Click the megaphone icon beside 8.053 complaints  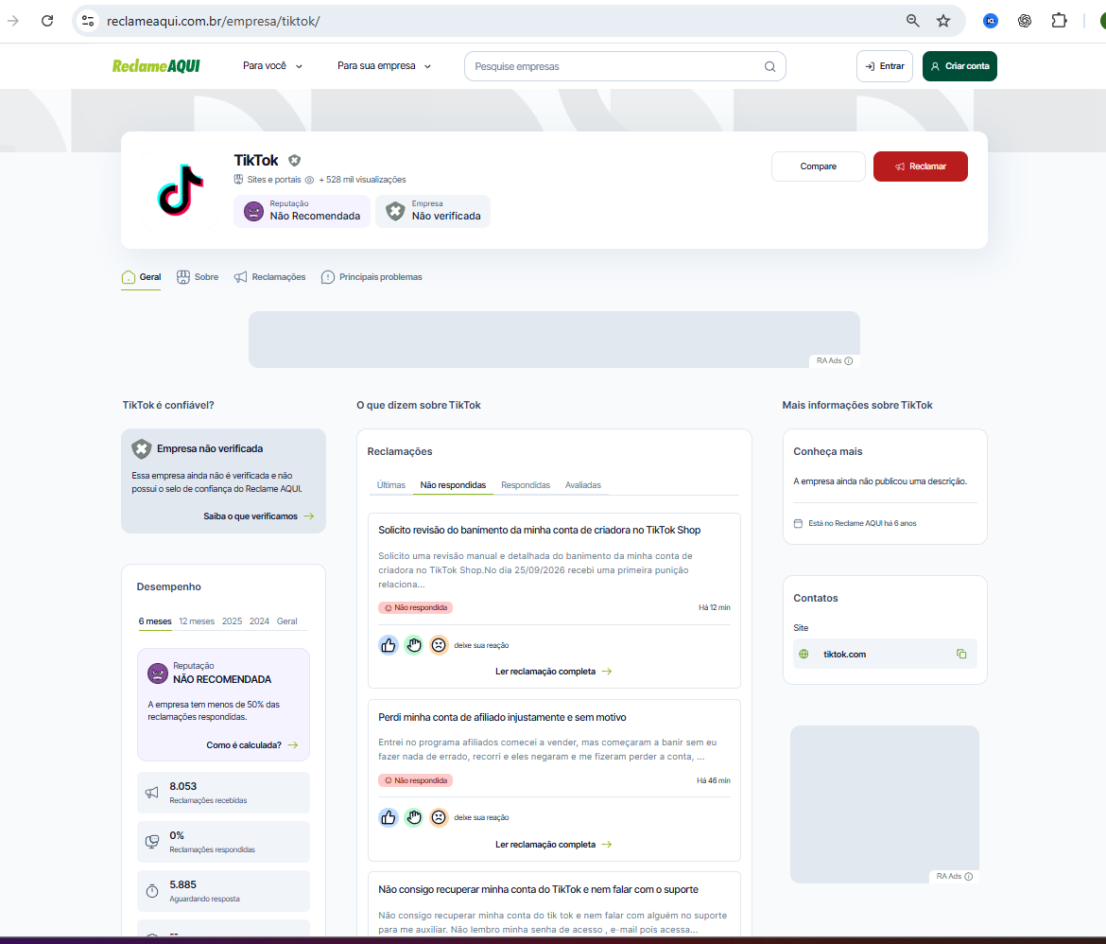[x=151, y=793]
